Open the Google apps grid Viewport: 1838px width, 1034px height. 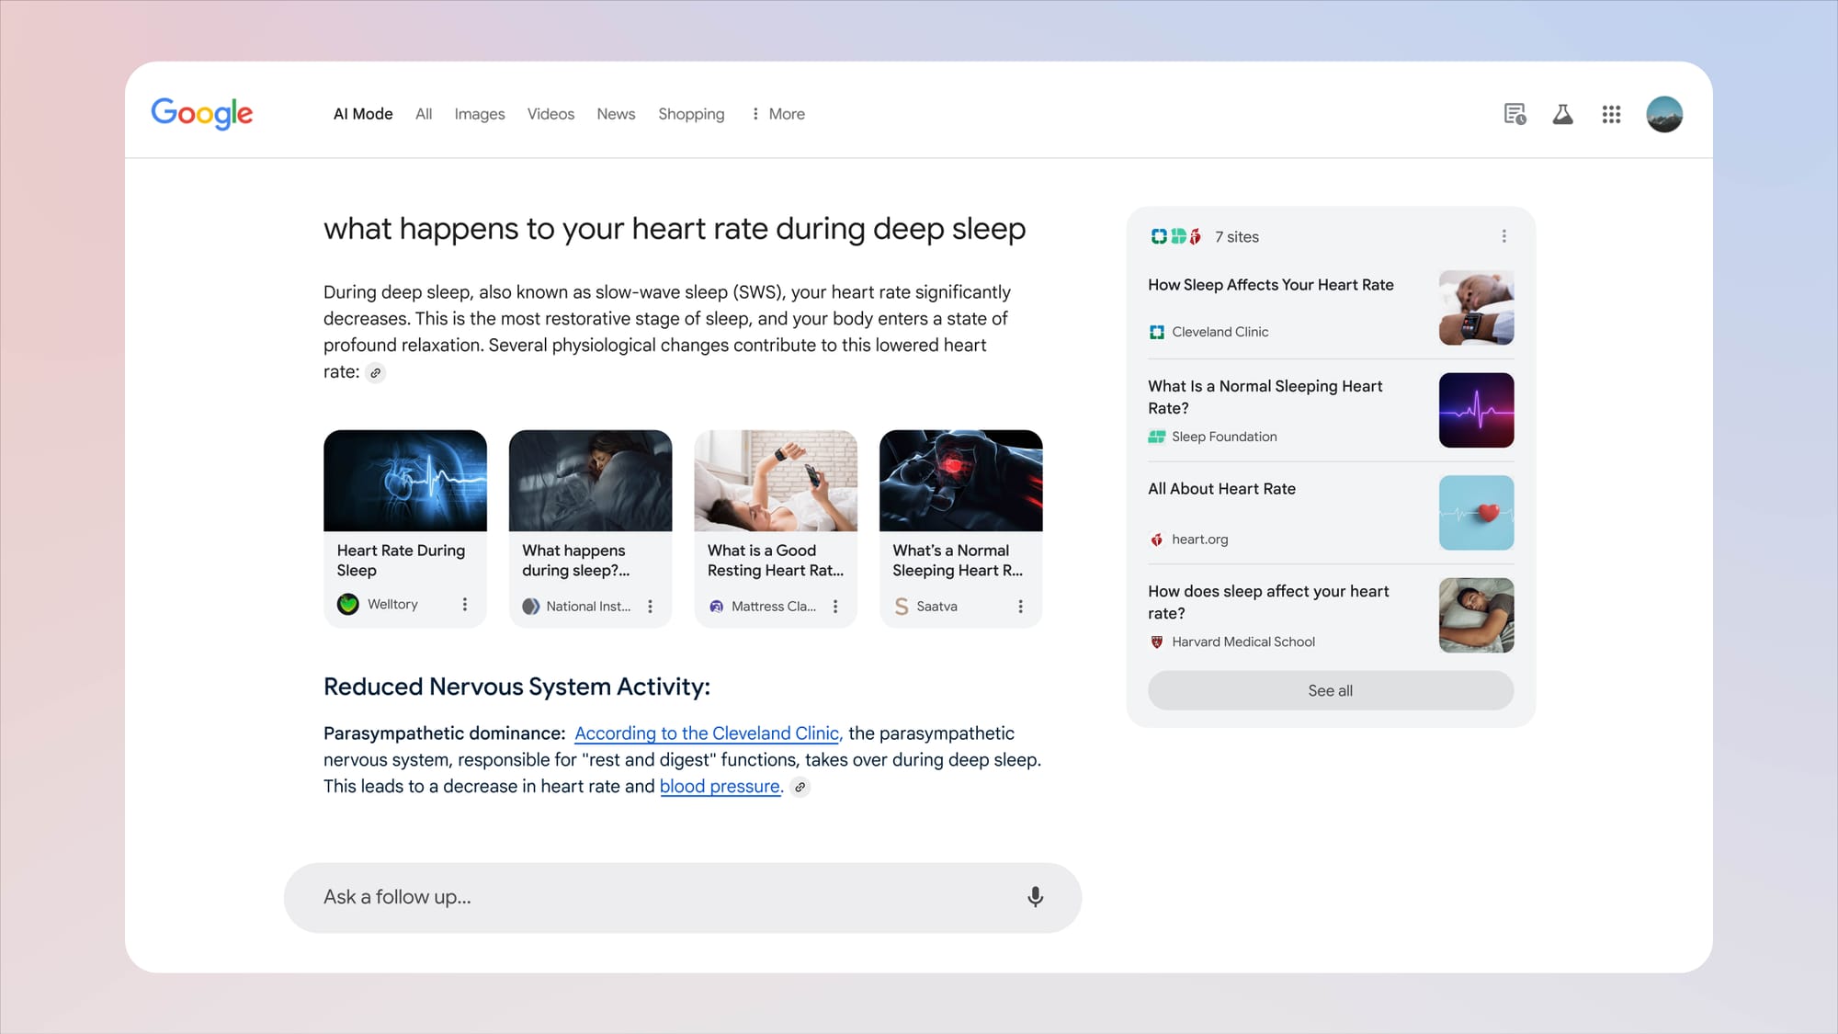1611,113
